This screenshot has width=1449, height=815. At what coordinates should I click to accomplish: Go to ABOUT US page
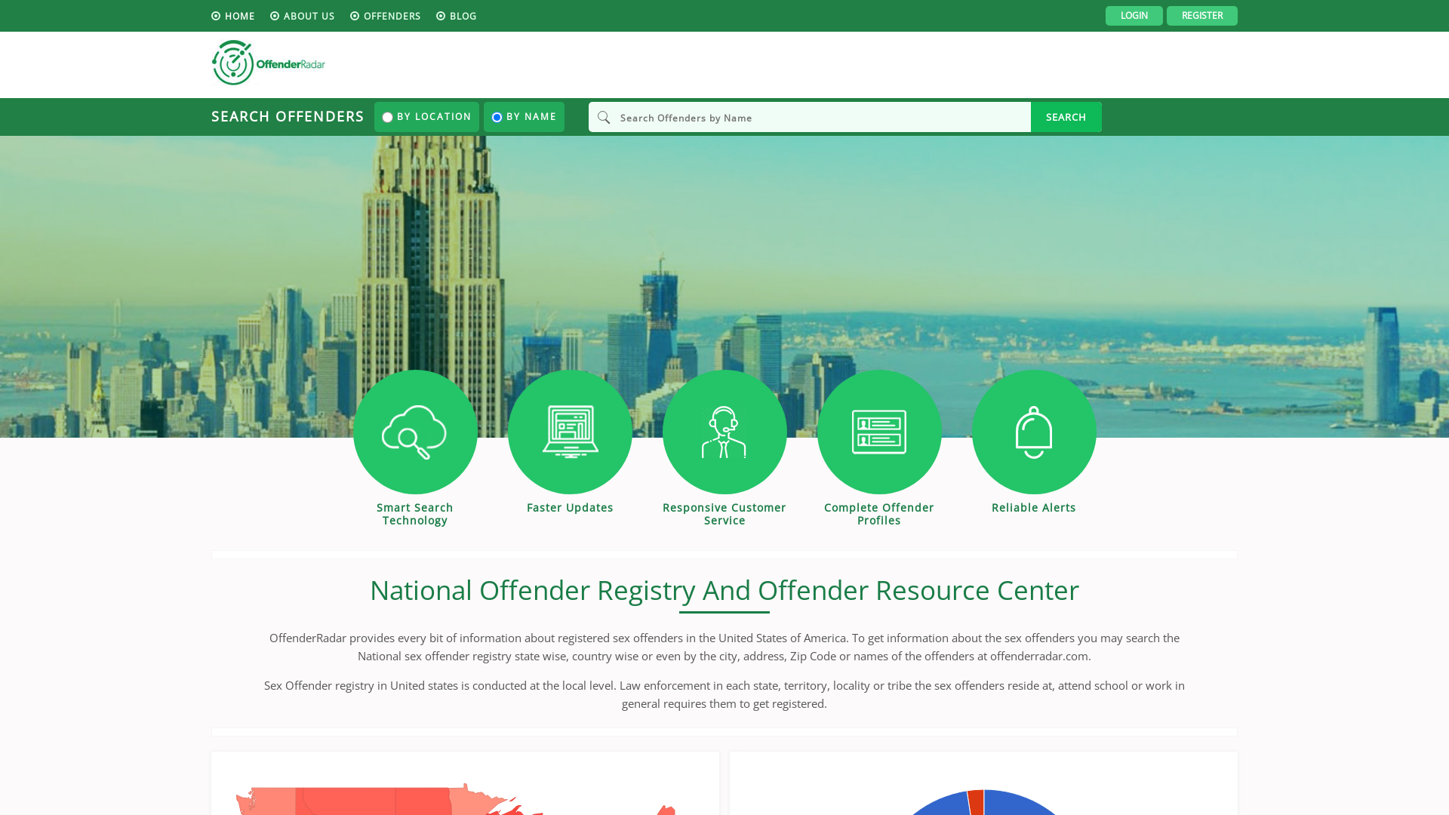click(x=302, y=16)
